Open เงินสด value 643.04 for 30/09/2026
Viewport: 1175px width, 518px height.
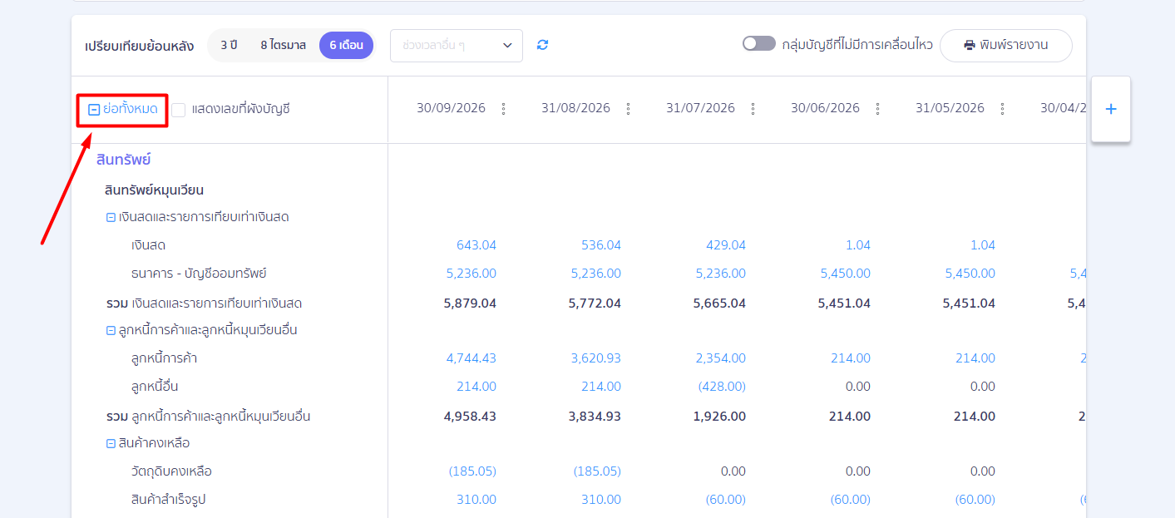point(476,245)
